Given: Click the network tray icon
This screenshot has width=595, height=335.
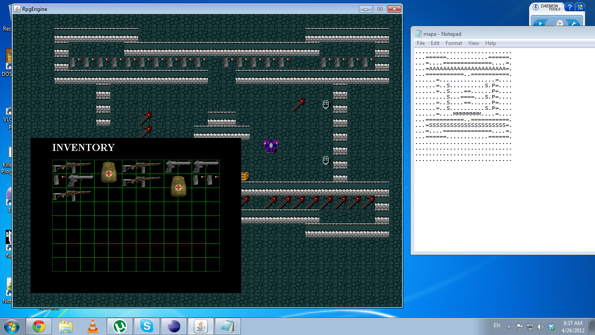Looking at the screenshot, I should (530, 326).
